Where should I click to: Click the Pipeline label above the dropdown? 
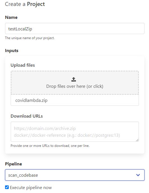point(13,164)
